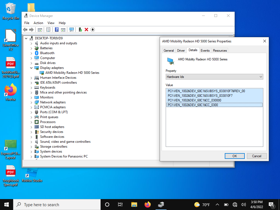Screen dimensions: 280x210
Task: Expand the Processors category
Action: 31,122
